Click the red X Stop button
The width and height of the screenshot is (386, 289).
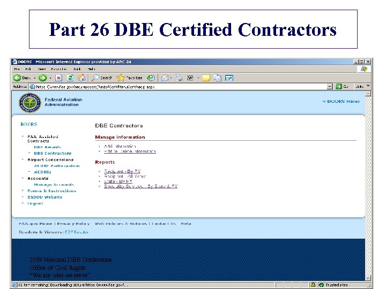point(58,78)
